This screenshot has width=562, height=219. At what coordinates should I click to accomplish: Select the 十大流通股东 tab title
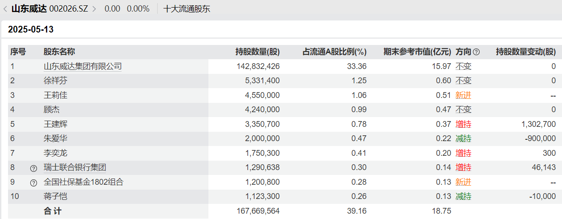pyautogui.click(x=187, y=8)
